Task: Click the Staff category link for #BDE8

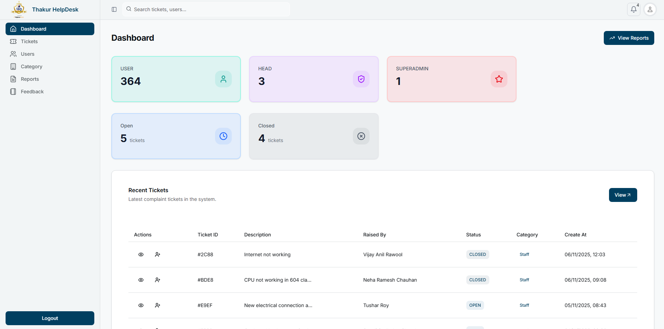Action: click(524, 280)
